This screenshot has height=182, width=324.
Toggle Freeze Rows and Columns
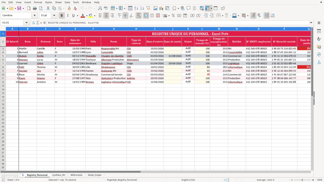(207, 8)
